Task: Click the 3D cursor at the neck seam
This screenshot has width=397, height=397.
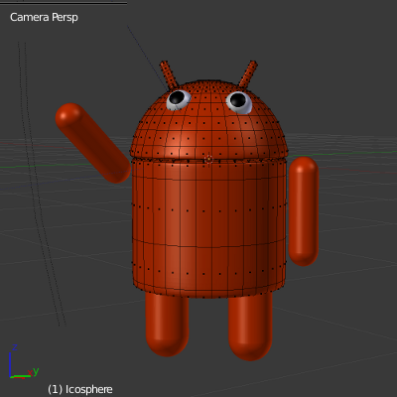Action: coord(208,160)
